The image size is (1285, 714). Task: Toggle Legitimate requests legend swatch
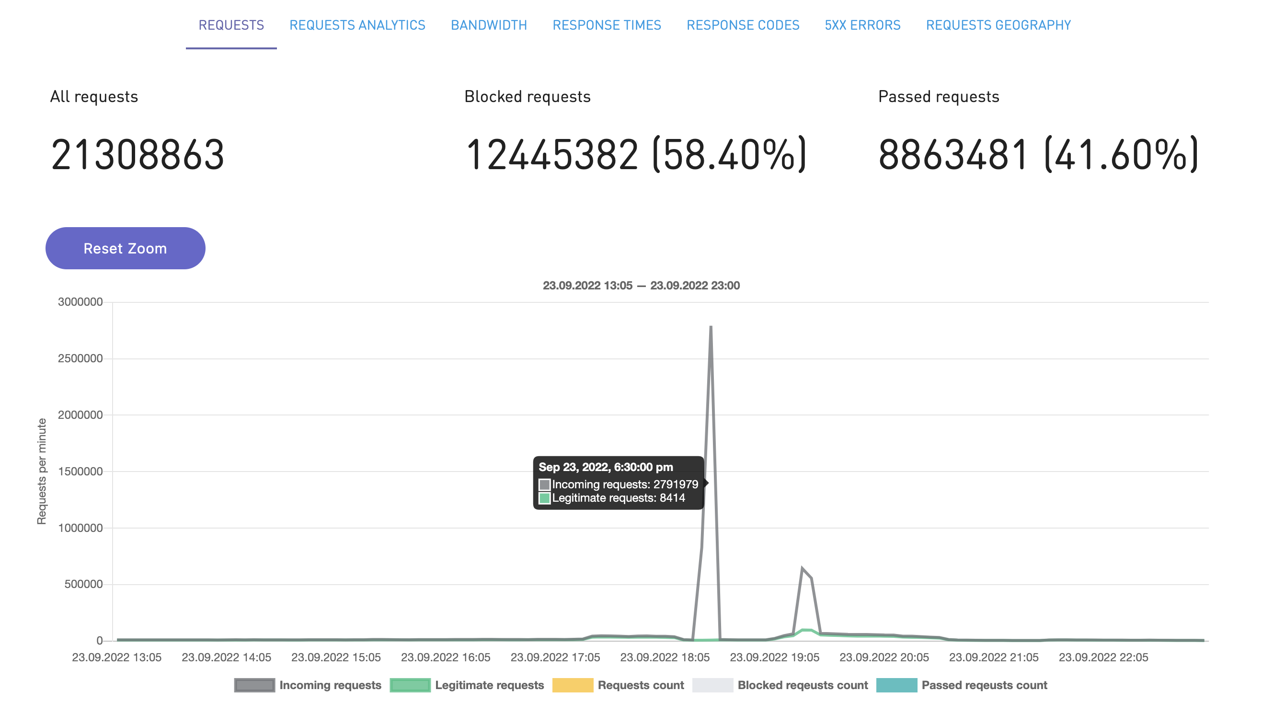pyautogui.click(x=410, y=685)
